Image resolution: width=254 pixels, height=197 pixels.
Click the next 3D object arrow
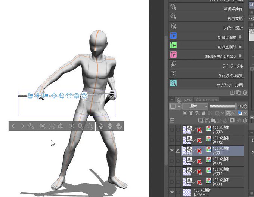pyautogui.click(x=22, y=126)
